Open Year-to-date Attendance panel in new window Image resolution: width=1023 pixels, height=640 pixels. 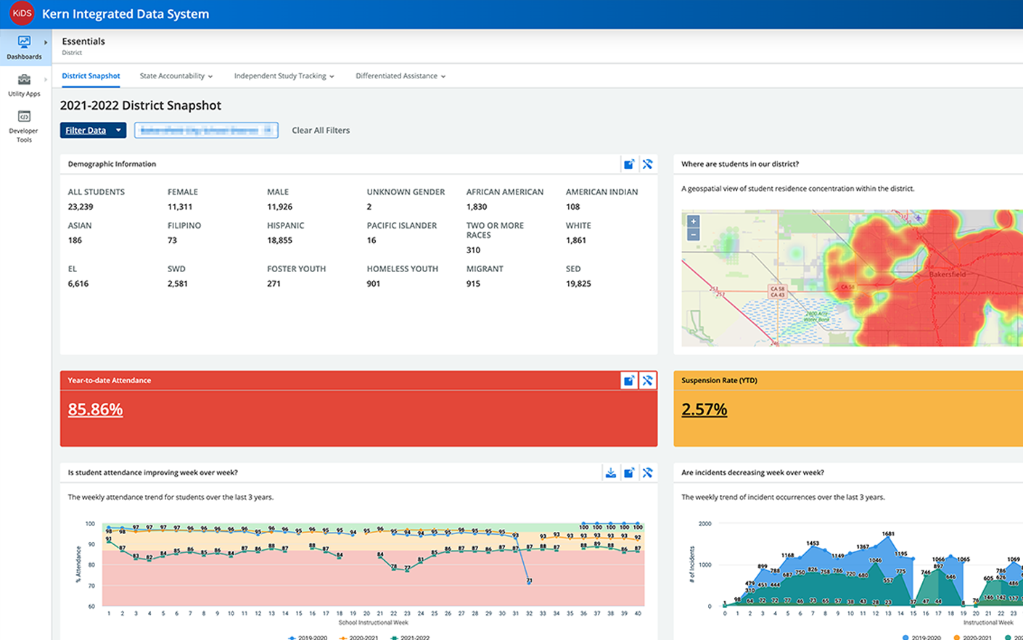tap(629, 380)
